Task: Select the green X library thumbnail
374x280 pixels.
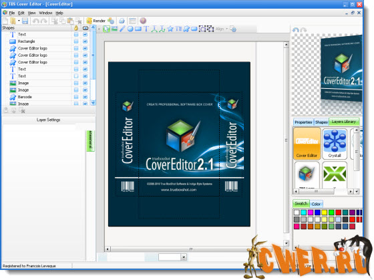Action: point(335,174)
